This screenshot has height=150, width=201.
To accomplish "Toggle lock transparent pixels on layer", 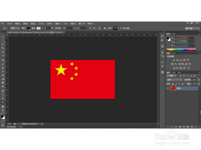I will coord(173,84).
